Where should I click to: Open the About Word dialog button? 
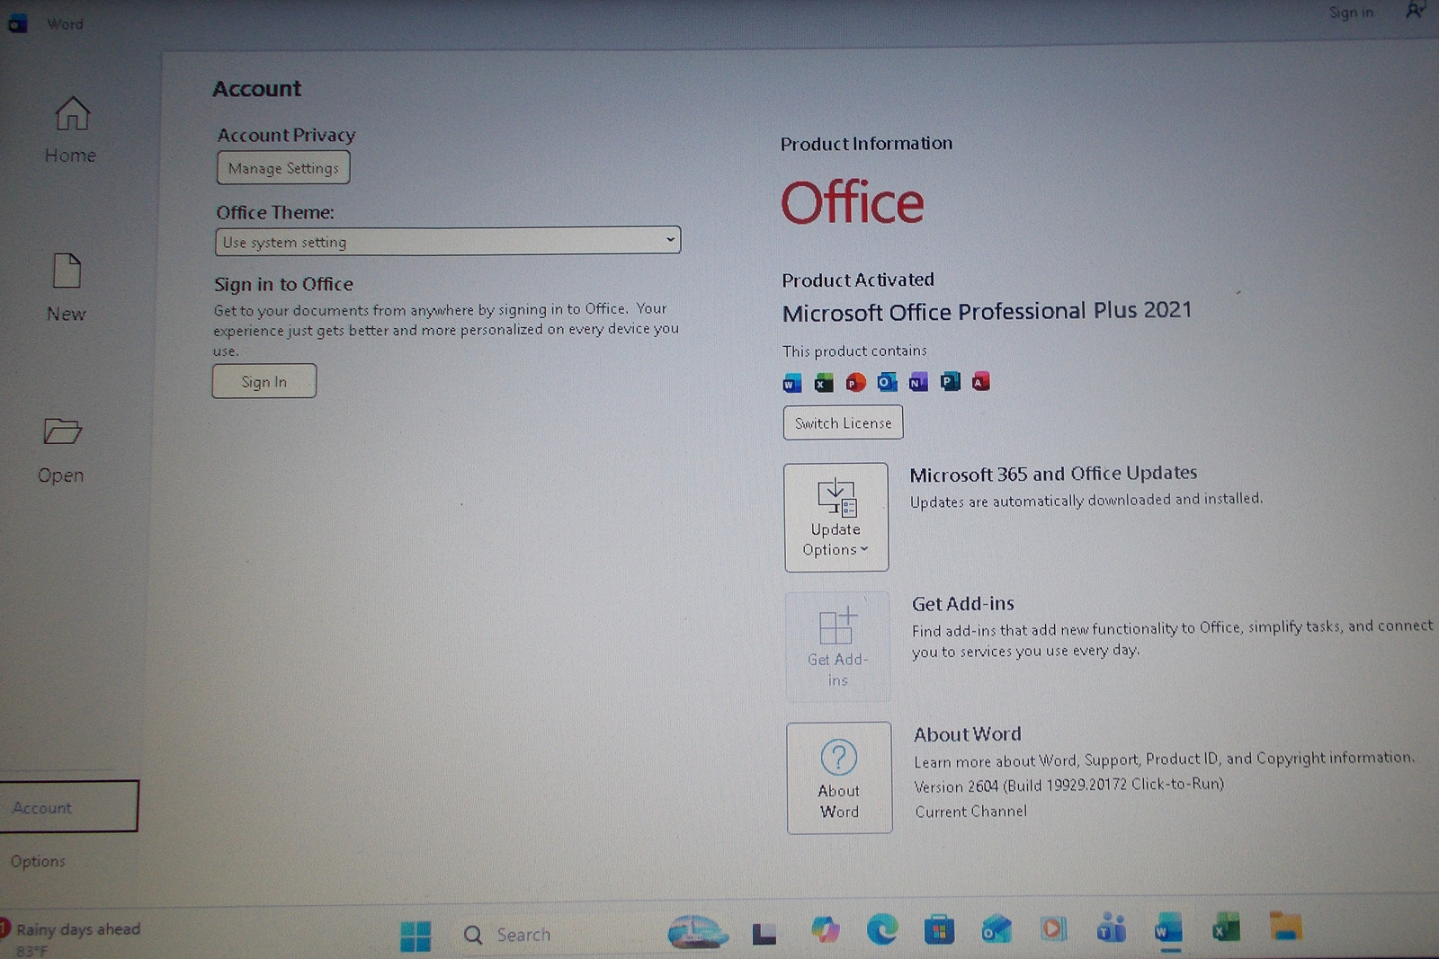(x=839, y=777)
